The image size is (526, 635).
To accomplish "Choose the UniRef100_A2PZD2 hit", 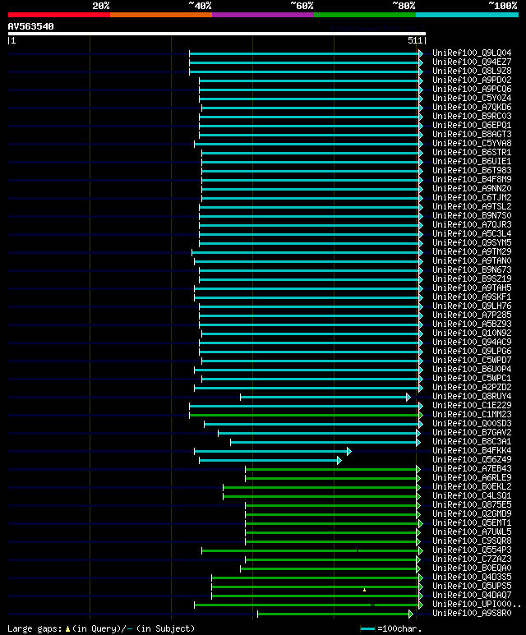I will pyautogui.click(x=472, y=388).
